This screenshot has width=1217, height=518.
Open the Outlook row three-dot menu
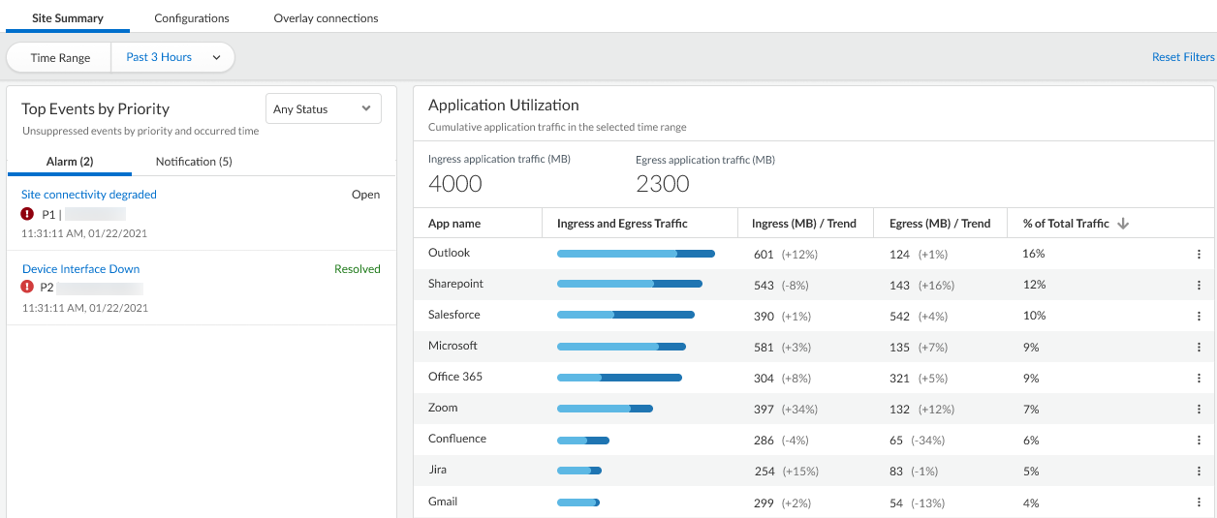(1199, 254)
